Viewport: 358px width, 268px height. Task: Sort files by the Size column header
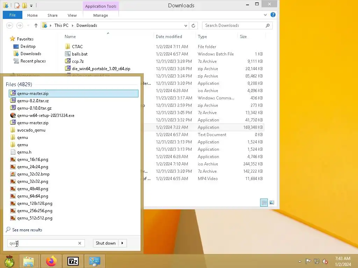tap(243, 36)
